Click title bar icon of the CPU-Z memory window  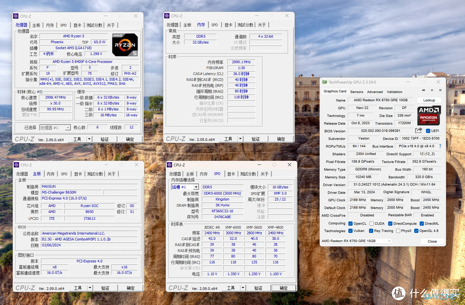(x=167, y=16)
